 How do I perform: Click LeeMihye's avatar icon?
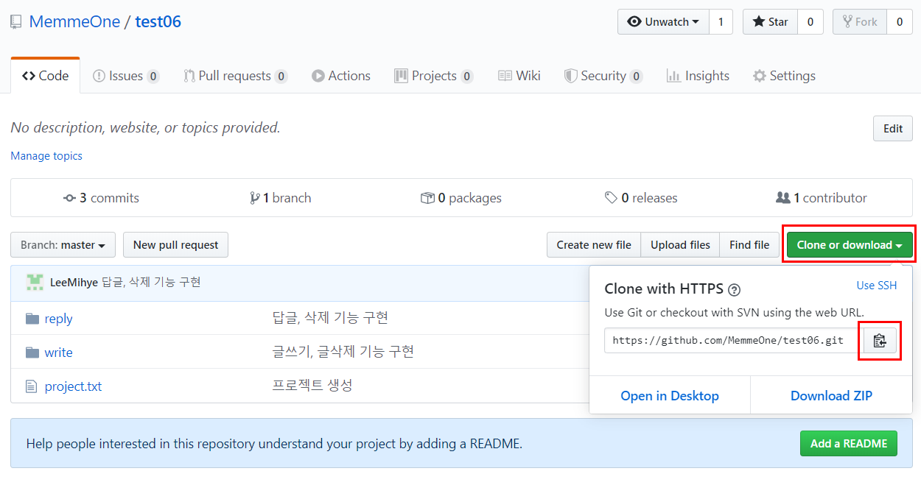click(x=35, y=283)
